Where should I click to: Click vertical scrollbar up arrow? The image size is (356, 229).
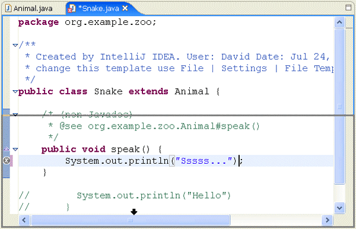click(x=339, y=22)
